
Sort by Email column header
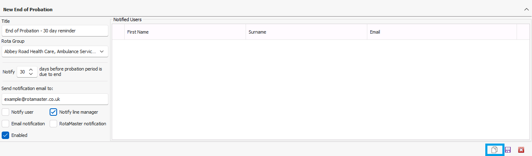point(442,32)
